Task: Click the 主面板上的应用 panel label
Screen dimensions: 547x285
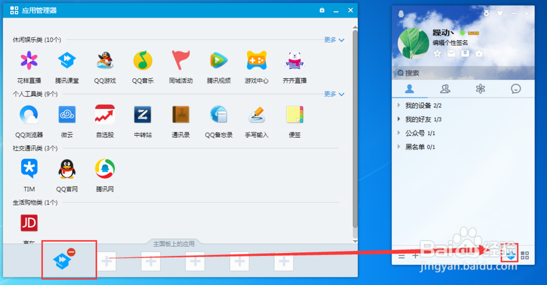Action: pyautogui.click(x=174, y=244)
